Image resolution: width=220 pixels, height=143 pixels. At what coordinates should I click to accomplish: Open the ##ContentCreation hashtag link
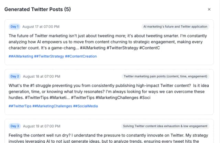tap(81, 56)
